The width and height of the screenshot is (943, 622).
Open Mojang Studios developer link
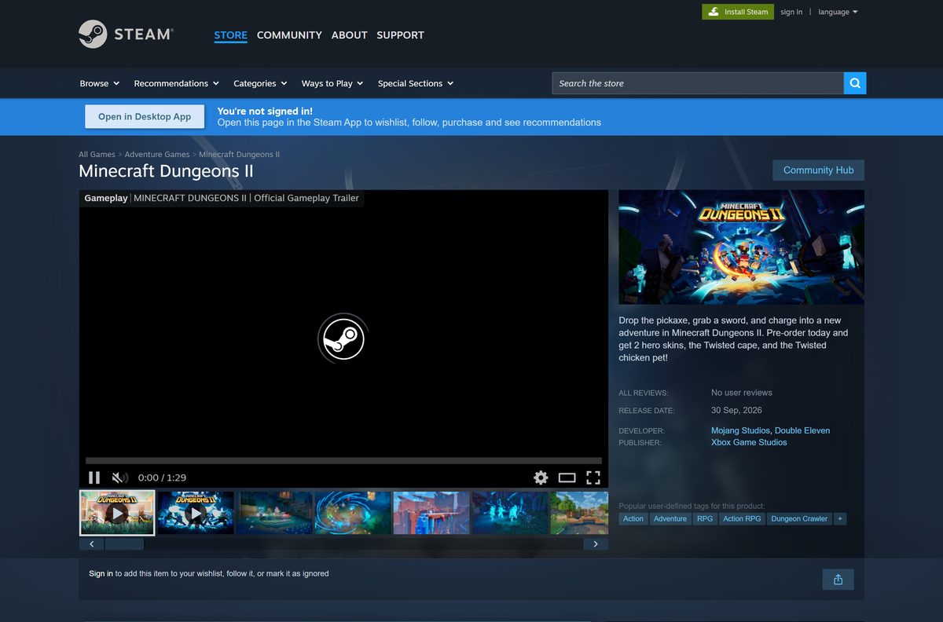point(740,430)
